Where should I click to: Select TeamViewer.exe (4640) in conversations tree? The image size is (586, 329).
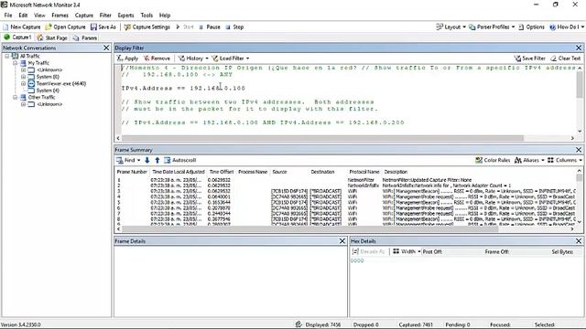pyautogui.click(x=61, y=83)
